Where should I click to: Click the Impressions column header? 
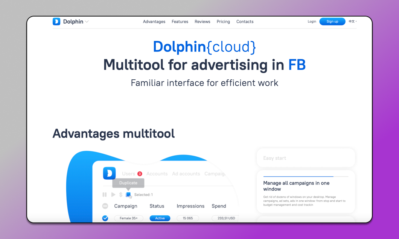pos(190,206)
